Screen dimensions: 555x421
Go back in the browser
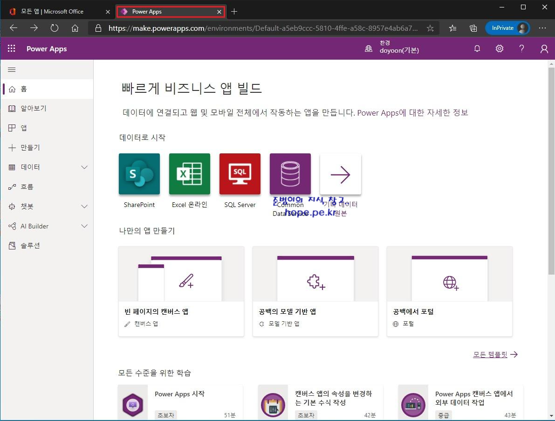coord(14,28)
